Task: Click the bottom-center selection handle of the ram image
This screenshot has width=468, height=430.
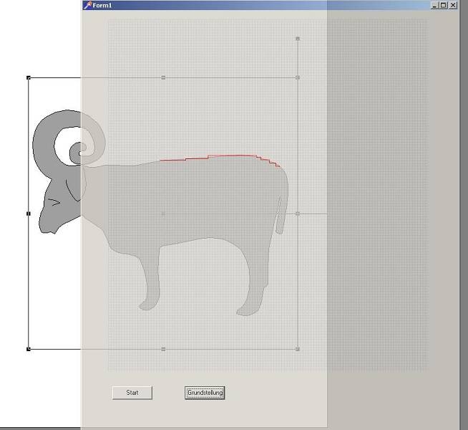Action: pos(163,349)
